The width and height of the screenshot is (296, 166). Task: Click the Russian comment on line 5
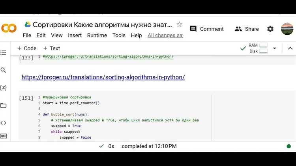pyautogui.click(x=125, y=120)
